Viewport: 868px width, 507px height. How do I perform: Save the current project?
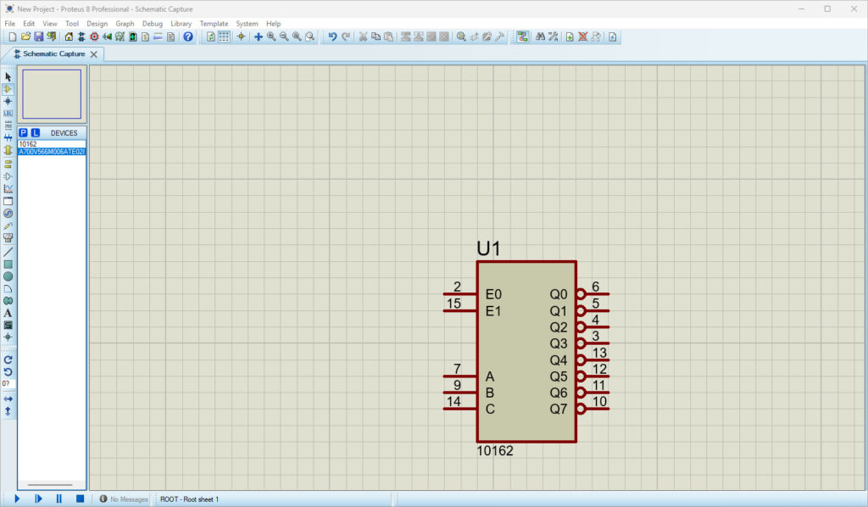click(x=38, y=37)
